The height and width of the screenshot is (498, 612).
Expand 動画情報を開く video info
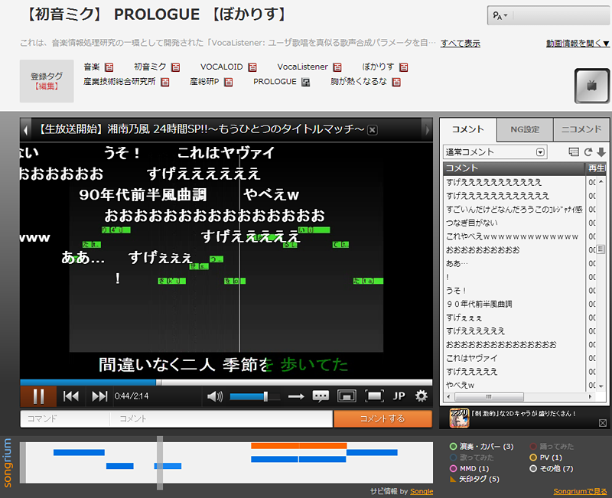pyautogui.click(x=578, y=43)
